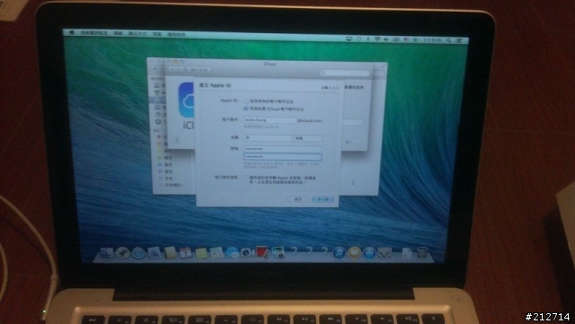Open Notification Center list icon

point(459,40)
